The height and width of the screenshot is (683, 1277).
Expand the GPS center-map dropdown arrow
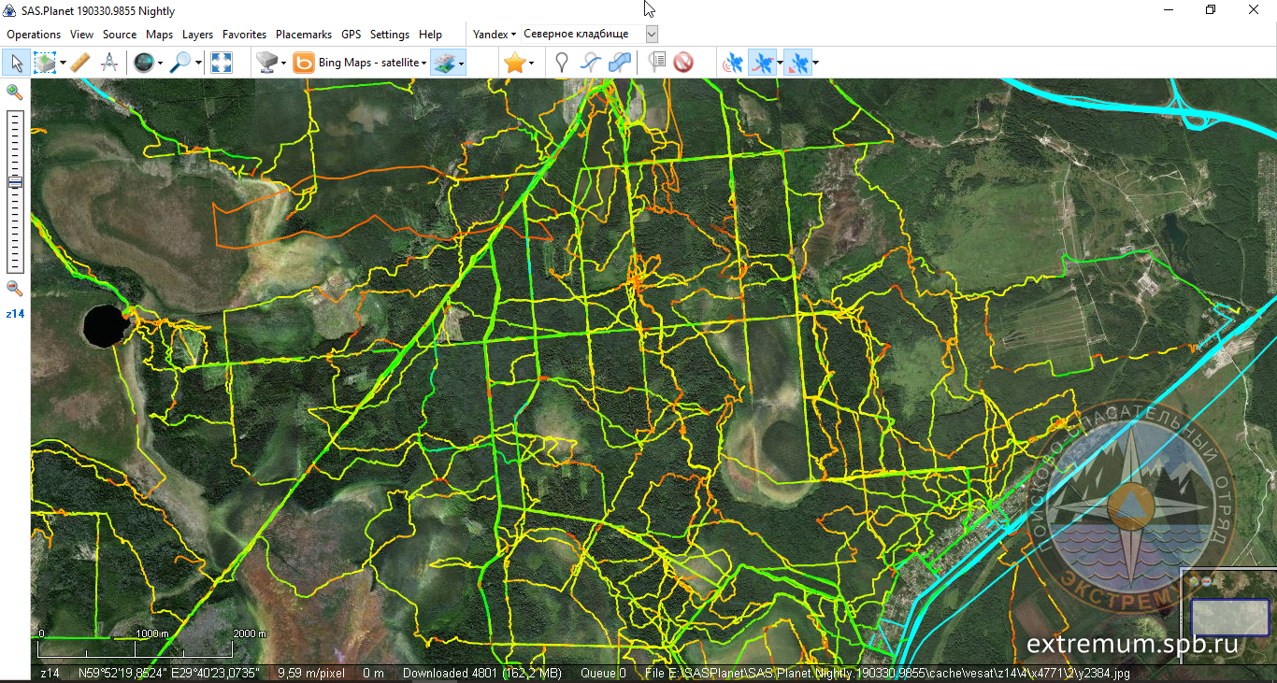(816, 63)
